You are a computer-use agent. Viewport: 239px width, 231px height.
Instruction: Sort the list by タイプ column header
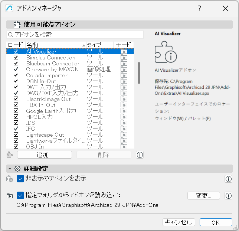100,45
